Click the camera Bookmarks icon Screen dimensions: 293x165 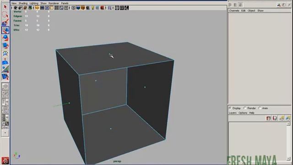point(25,8)
